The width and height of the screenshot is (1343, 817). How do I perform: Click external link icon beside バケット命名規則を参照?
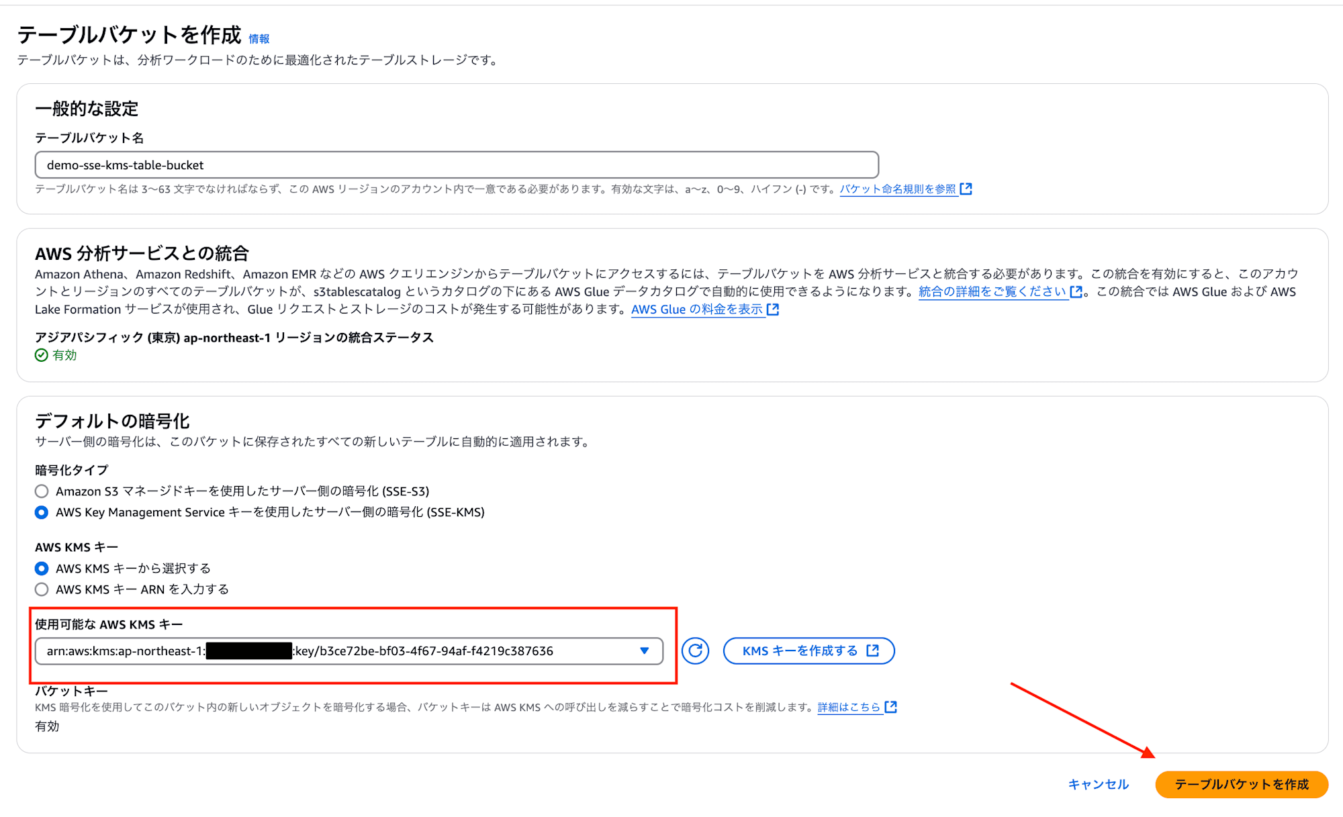[x=966, y=189]
